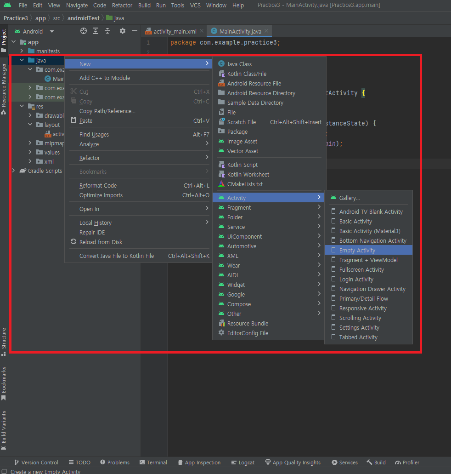
Task: Click Reformat Code entry
Action: coord(139,186)
